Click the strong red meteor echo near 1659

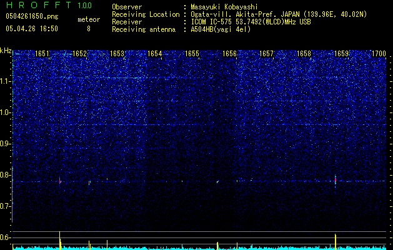point(336,180)
